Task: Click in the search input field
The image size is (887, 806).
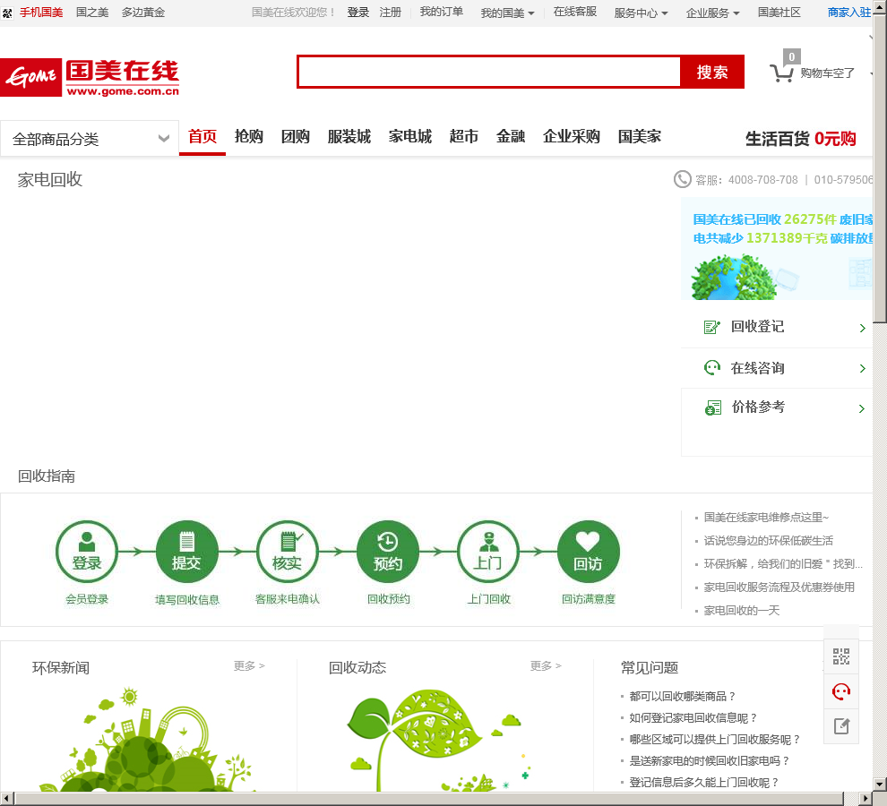Action: (489, 72)
